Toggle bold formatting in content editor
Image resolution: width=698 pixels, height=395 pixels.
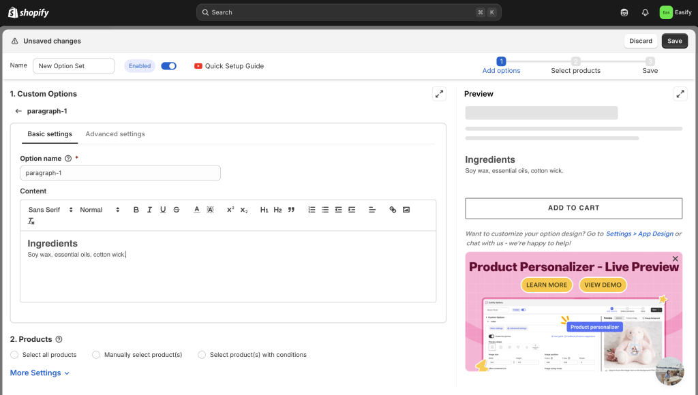(136, 210)
